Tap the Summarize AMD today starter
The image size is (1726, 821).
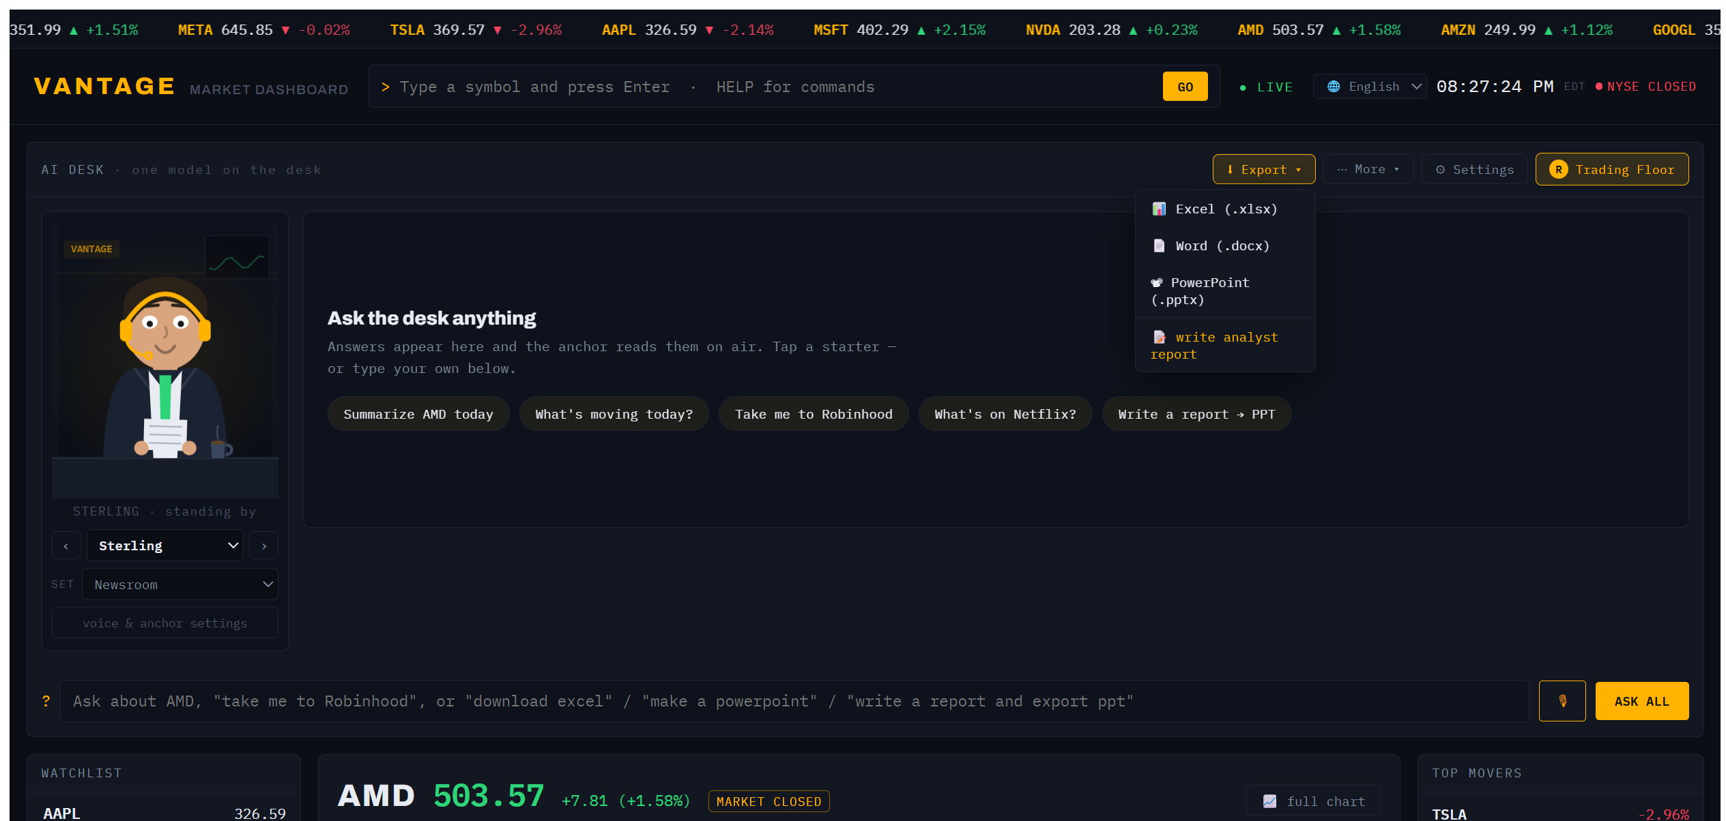tap(418, 415)
